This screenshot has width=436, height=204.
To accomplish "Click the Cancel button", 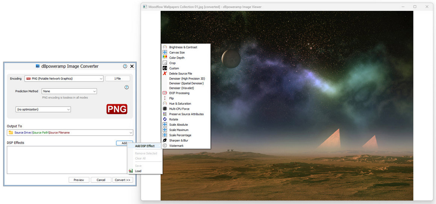I will point(101,180).
